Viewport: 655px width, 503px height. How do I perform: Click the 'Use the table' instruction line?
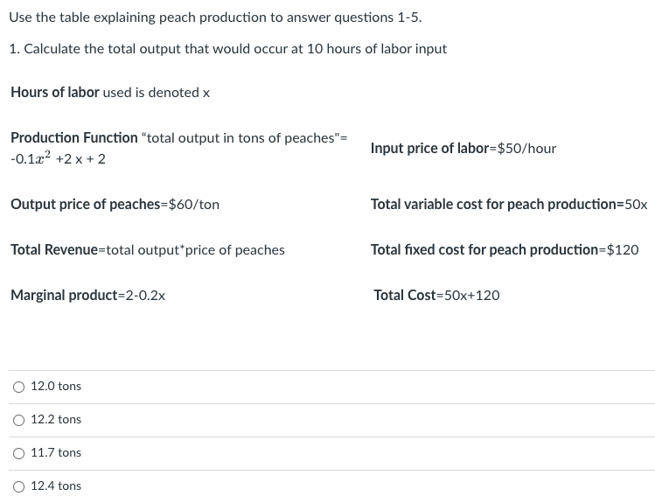(x=215, y=17)
